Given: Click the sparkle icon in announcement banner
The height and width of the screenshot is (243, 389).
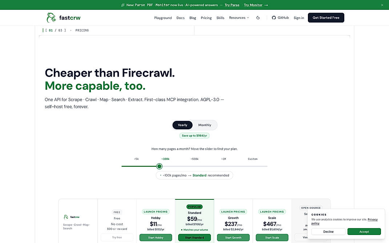Looking at the screenshot, I should click(123, 5).
